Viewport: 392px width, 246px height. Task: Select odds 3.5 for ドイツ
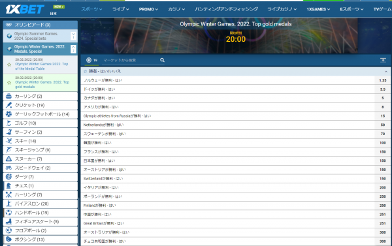[x=382, y=89]
